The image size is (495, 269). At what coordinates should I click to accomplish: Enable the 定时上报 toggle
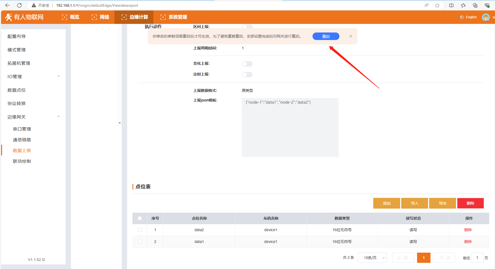pyautogui.click(x=247, y=75)
